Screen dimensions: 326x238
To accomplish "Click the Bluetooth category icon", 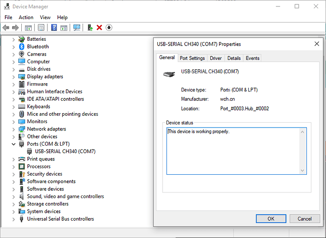I will click(x=22, y=46).
